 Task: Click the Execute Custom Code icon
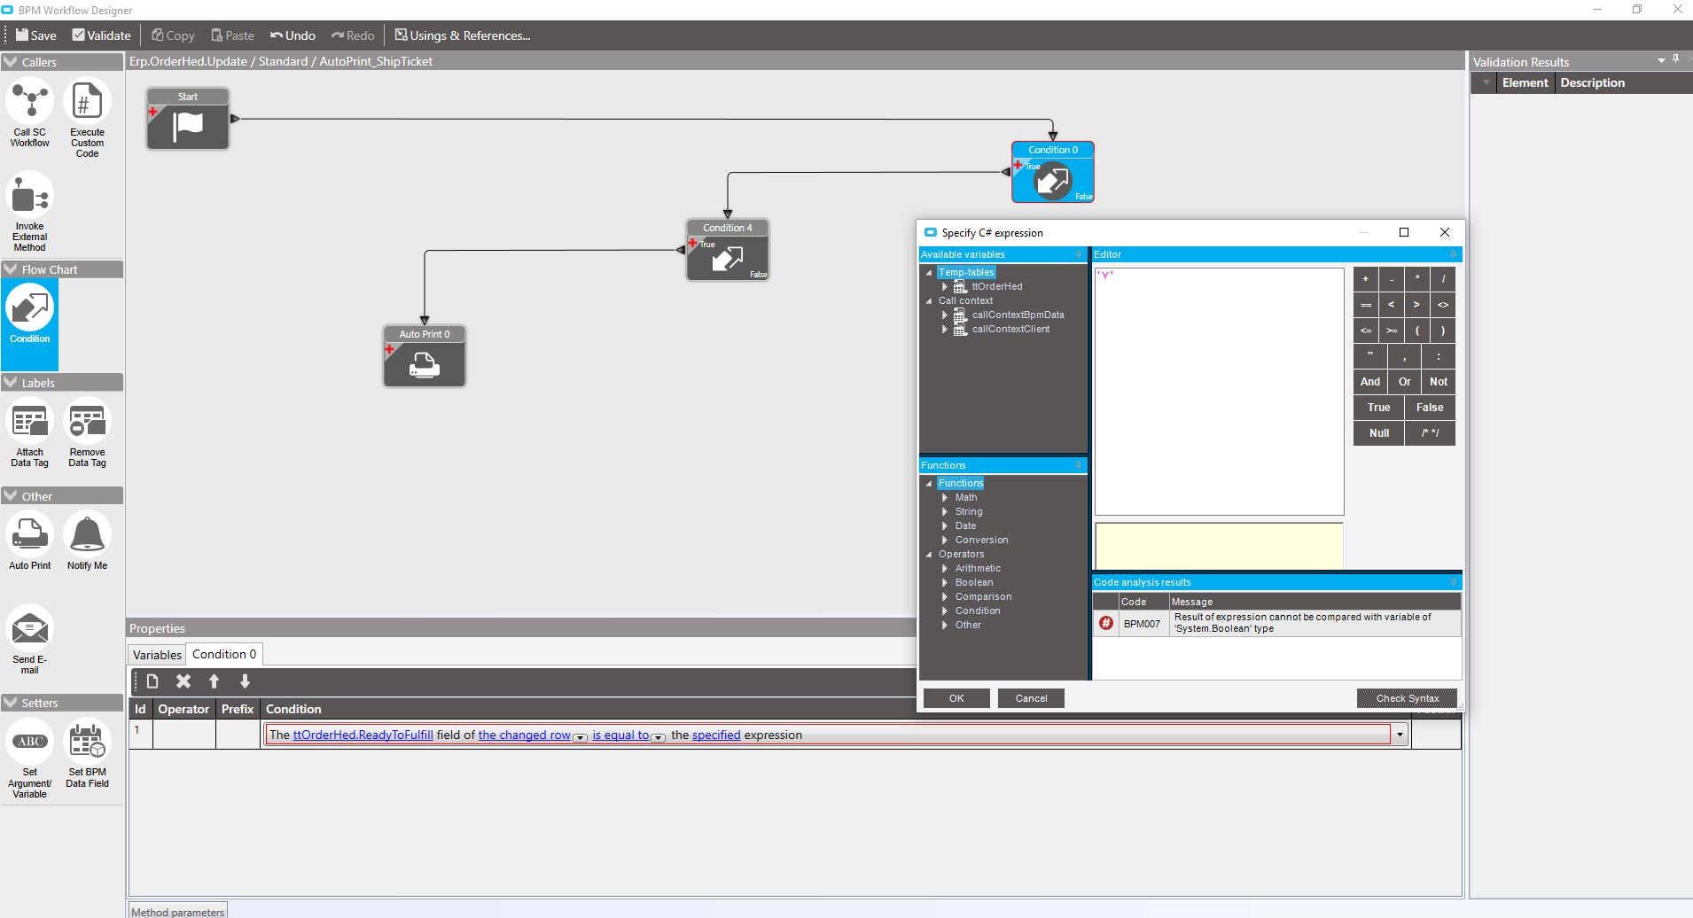87,102
